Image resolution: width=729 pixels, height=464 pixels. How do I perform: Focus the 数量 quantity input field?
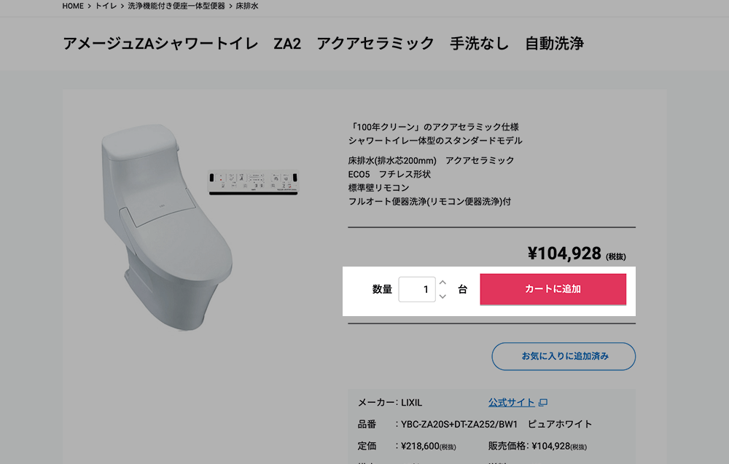(x=417, y=289)
